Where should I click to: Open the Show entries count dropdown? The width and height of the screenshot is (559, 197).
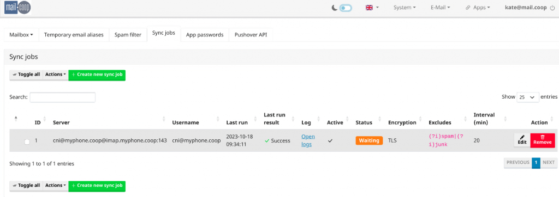(x=528, y=97)
